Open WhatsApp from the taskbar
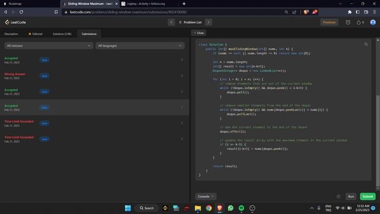This screenshot has width=380, height=214. [x=230, y=208]
